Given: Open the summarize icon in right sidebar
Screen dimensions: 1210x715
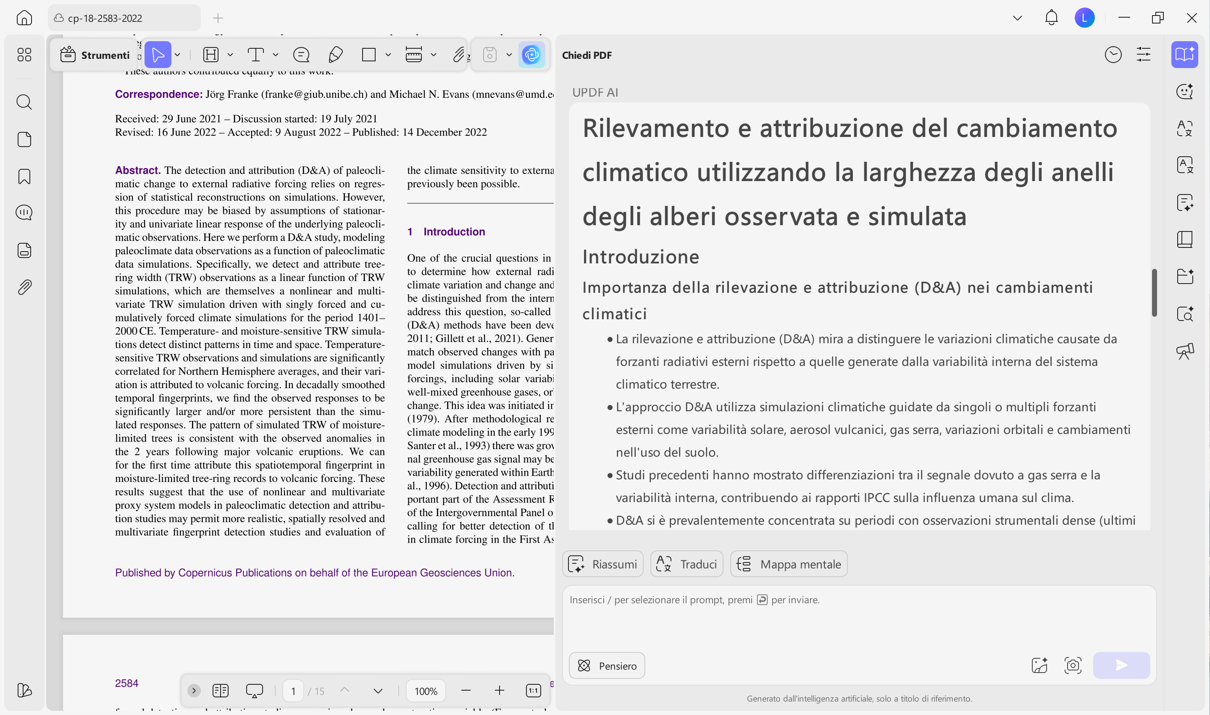Looking at the screenshot, I should [1185, 203].
